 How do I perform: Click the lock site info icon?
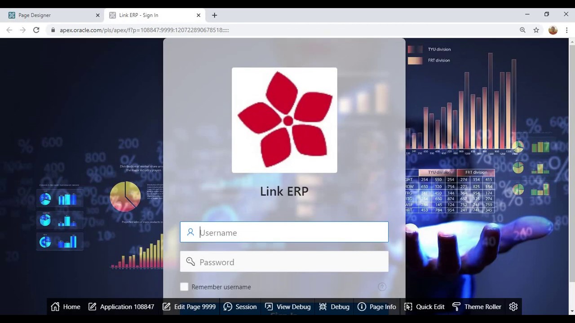pyautogui.click(x=53, y=30)
